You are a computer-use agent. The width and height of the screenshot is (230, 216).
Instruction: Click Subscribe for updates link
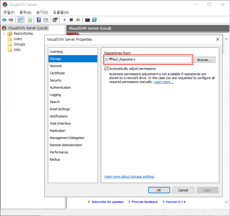tap(108, 202)
